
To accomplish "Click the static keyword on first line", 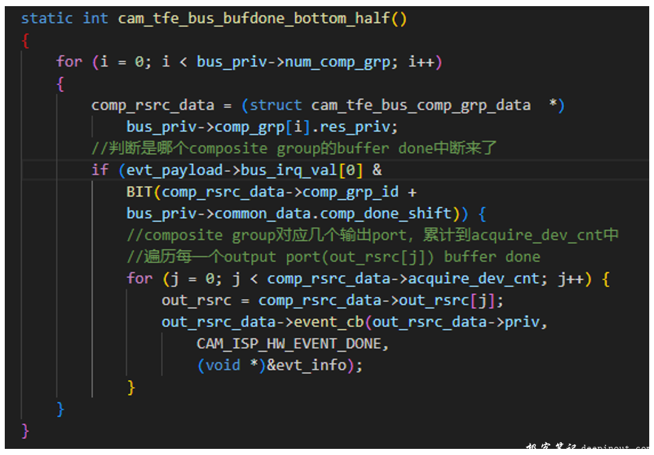I will point(47,18).
